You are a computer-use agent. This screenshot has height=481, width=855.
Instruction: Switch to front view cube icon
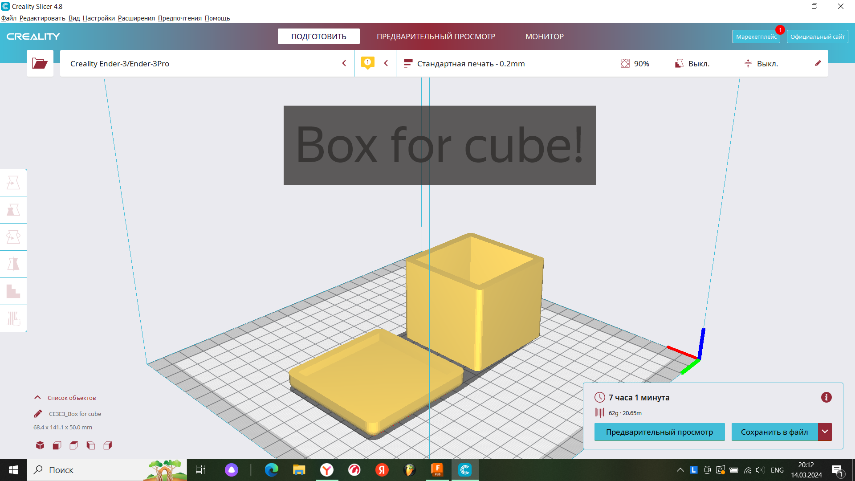coord(57,445)
